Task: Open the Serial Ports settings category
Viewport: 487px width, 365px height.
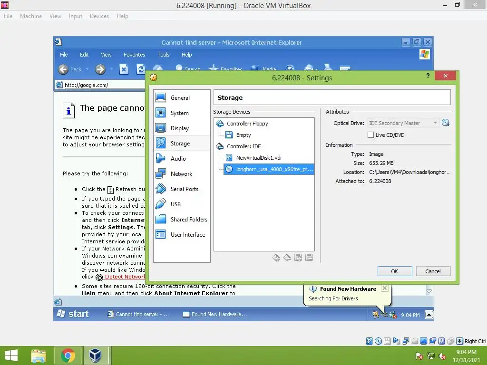Action: [x=182, y=189]
